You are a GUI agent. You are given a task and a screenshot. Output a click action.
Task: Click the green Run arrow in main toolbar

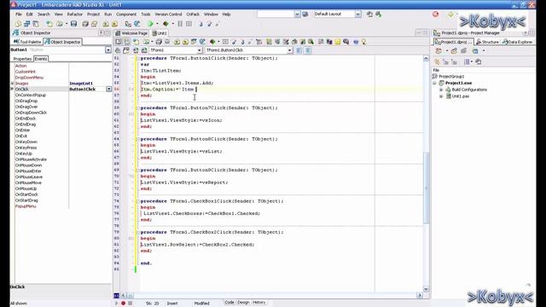151,24
